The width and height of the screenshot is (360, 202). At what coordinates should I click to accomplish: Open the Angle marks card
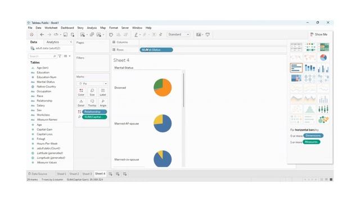point(103,103)
